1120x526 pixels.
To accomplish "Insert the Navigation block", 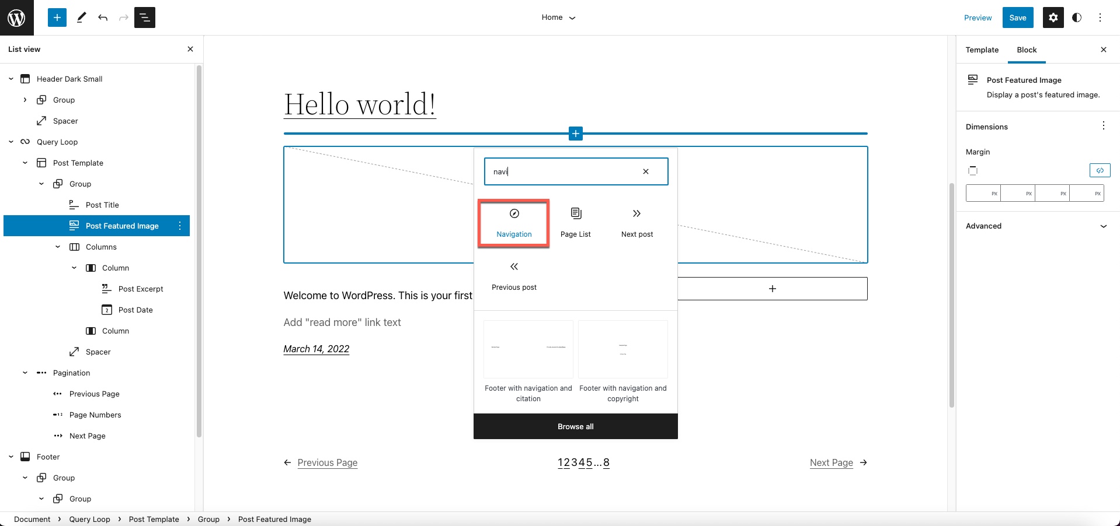I will (514, 223).
